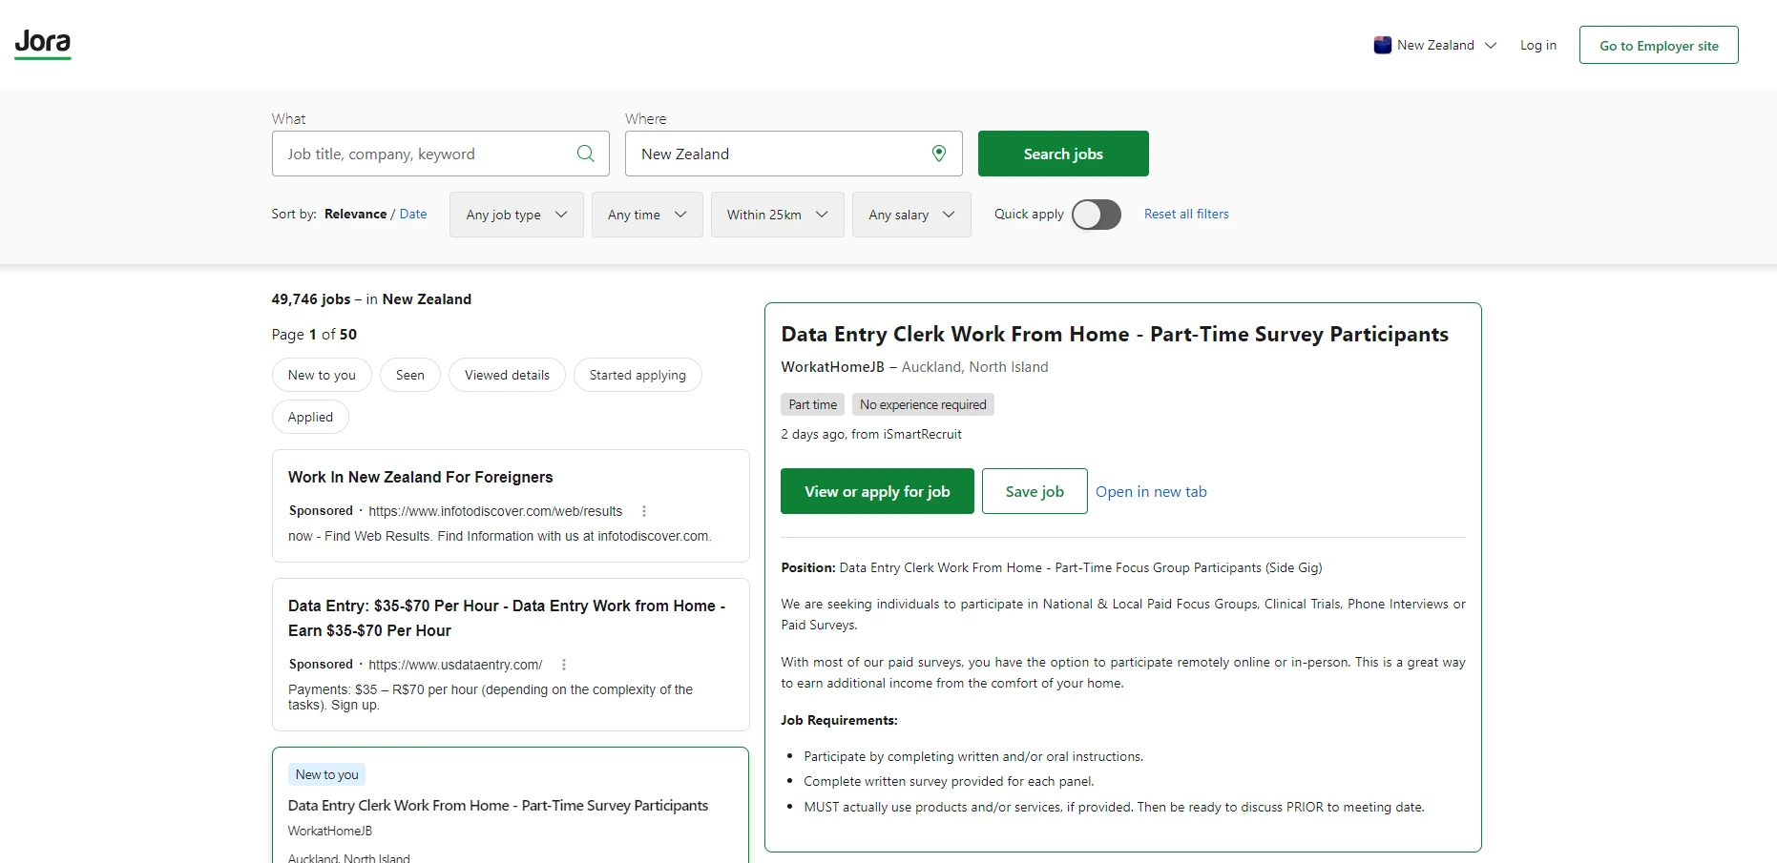The width and height of the screenshot is (1777, 863).
Task: Click the infotodiscover.com sponsored URL
Action: [495, 511]
